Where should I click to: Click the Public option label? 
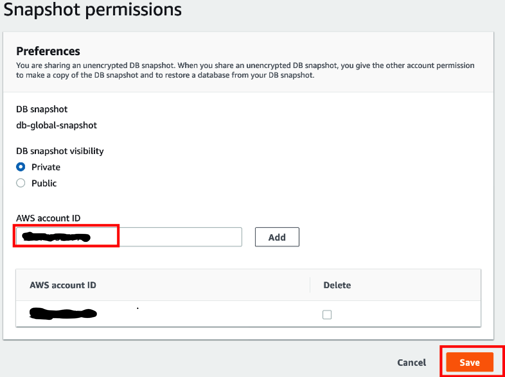[44, 183]
